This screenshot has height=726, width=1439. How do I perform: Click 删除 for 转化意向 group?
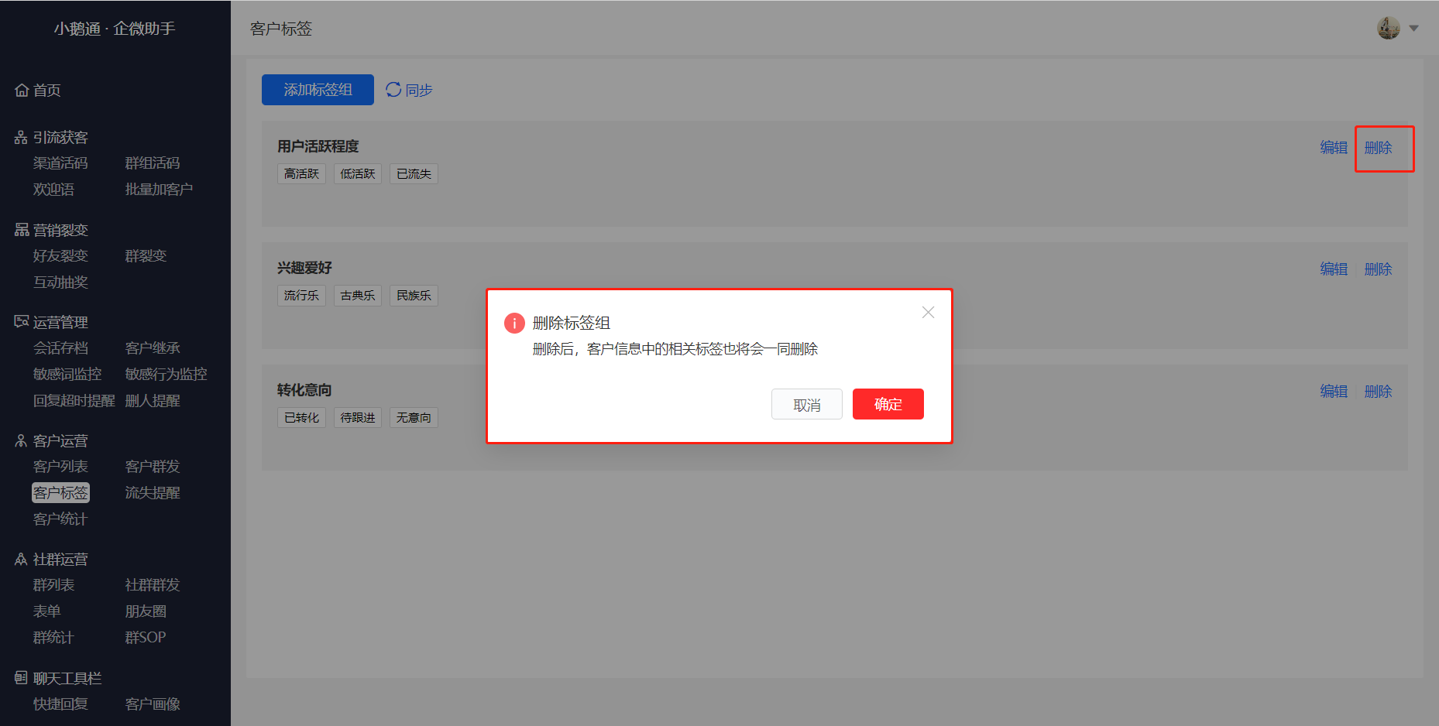(x=1378, y=391)
